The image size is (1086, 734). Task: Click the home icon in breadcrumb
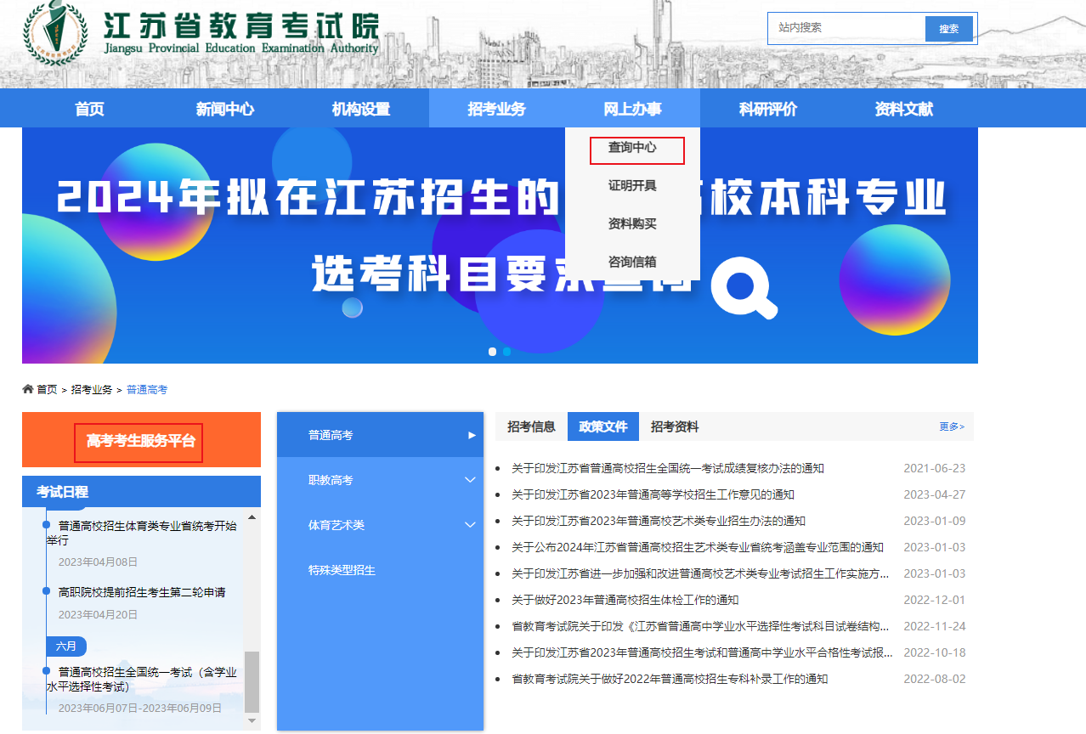pyautogui.click(x=28, y=389)
